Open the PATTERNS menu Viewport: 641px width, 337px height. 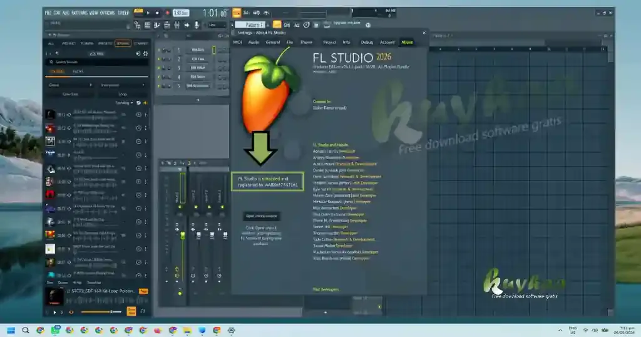[x=79, y=13]
